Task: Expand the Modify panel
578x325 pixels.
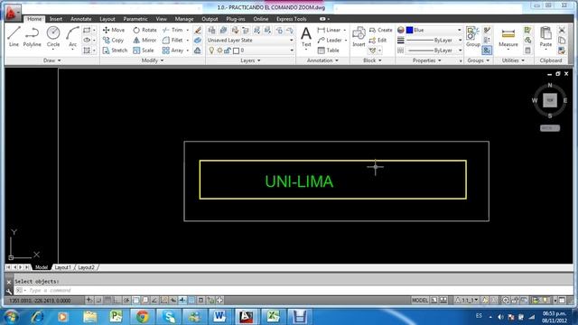Action: click(153, 60)
